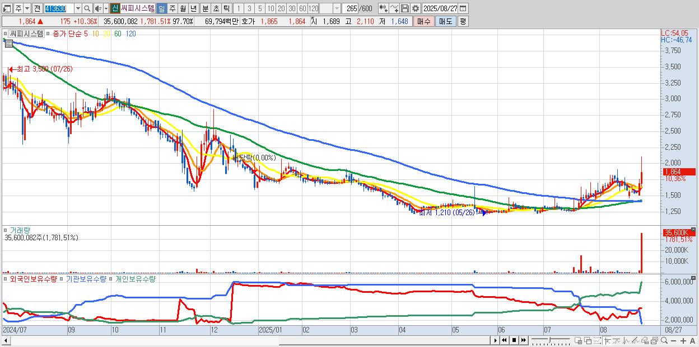The image size is (699, 347).
Task: Choose the 10 interval button
Action: (271, 8)
